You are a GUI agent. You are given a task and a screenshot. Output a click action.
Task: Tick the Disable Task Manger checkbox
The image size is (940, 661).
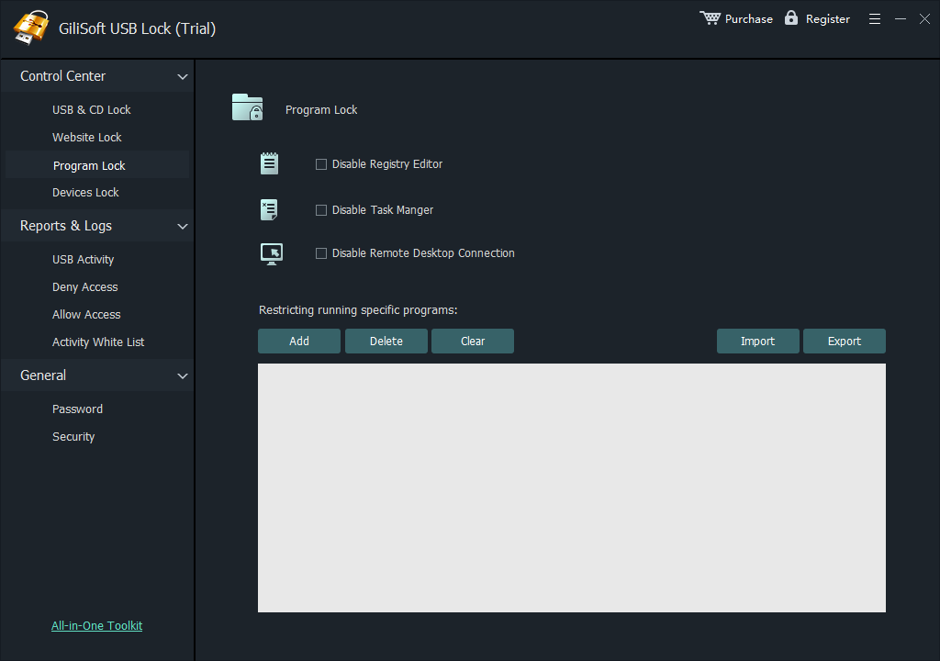point(321,210)
